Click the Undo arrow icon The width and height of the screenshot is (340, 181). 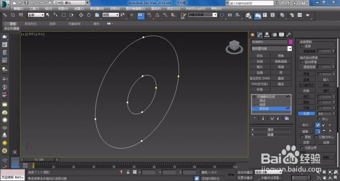pyautogui.click(x=32, y=3)
